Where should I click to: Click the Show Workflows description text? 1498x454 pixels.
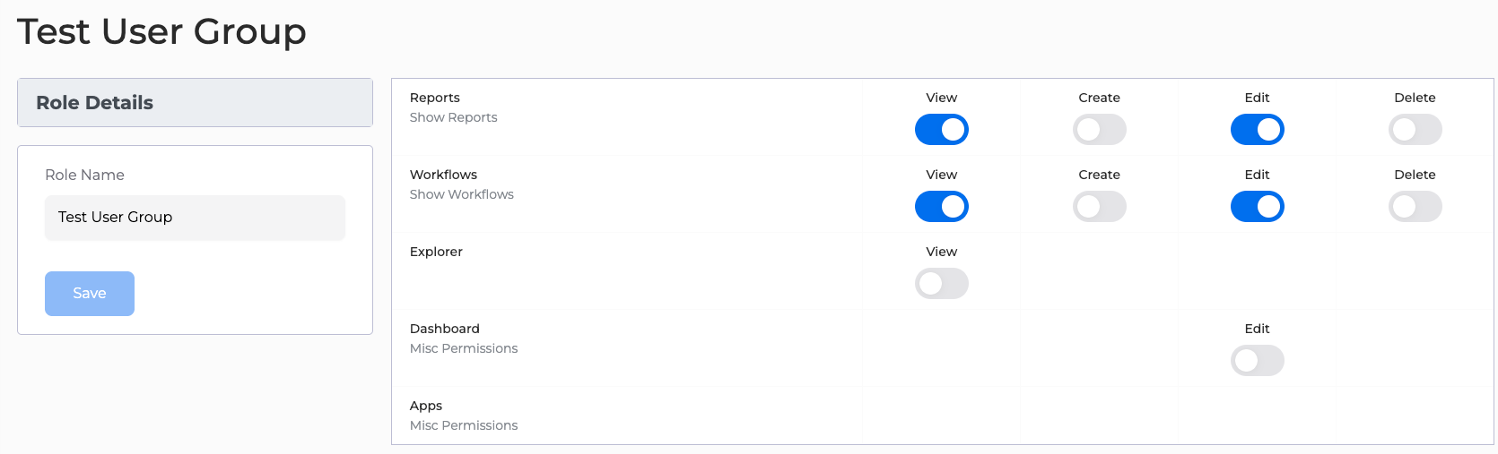point(462,194)
